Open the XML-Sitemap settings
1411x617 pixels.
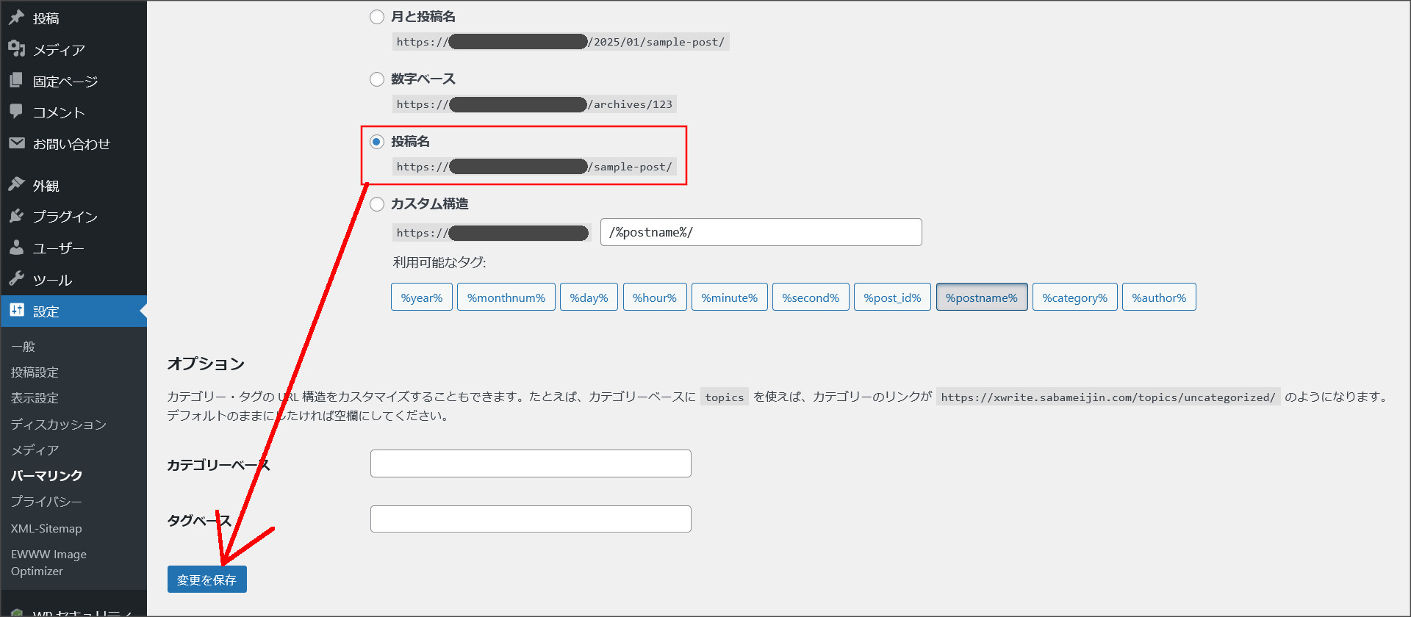click(46, 528)
